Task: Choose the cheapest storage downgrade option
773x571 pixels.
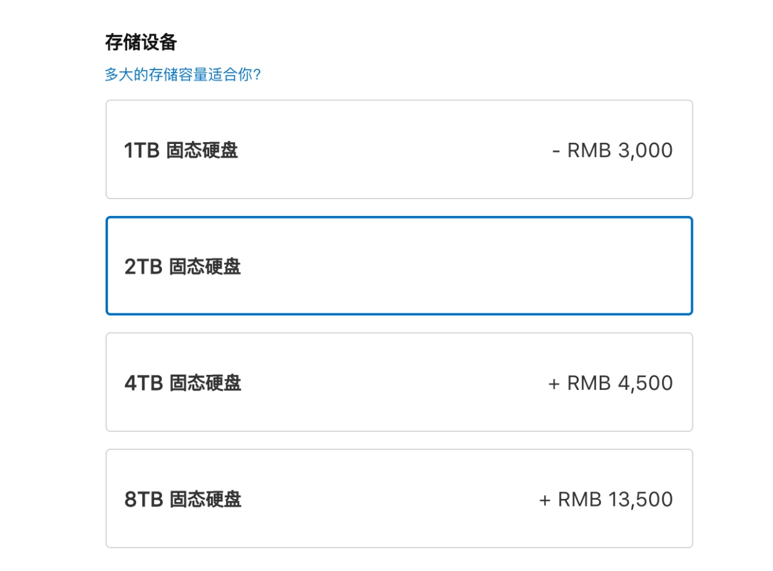Action: click(x=399, y=149)
